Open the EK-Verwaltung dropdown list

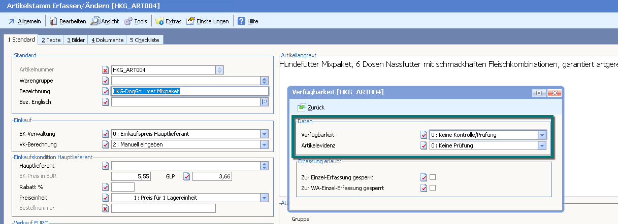click(264, 134)
